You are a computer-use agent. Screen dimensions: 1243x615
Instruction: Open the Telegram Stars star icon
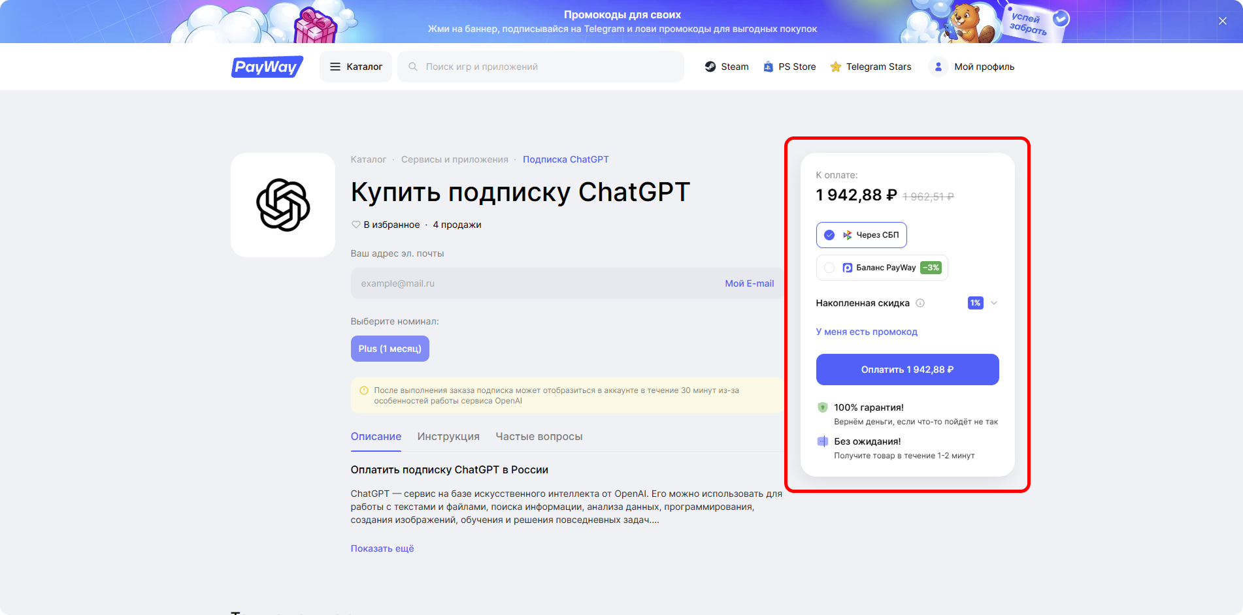[835, 67]
